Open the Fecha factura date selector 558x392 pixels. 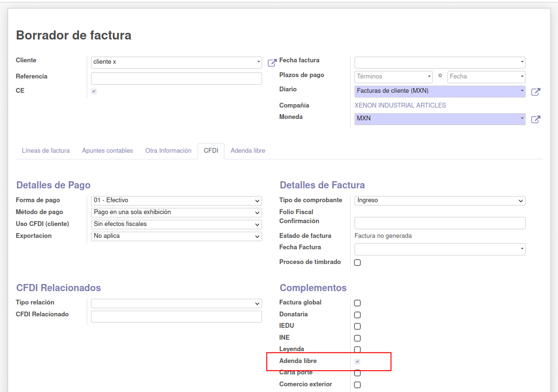(439, 62)
